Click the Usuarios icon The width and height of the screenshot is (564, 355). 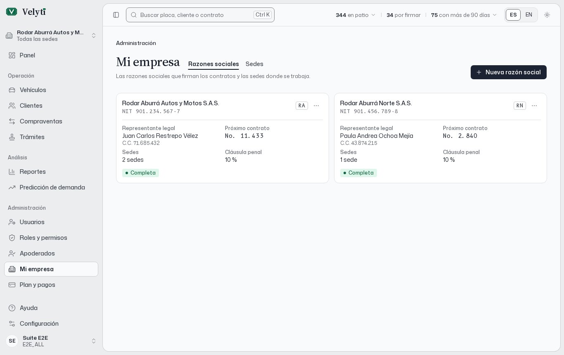[x=12, y=222]
